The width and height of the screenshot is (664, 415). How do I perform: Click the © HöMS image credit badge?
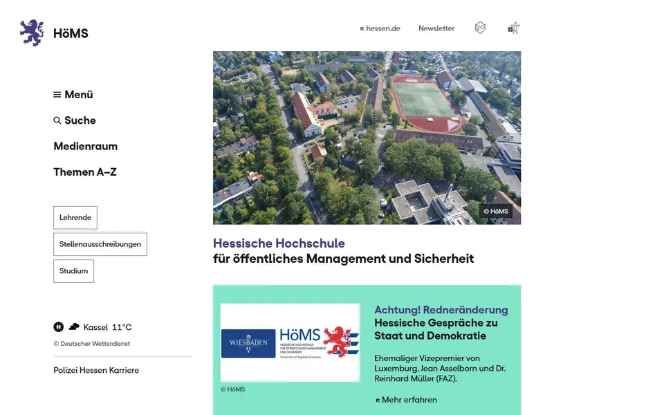pyautogui.click(x=496, y=211)
